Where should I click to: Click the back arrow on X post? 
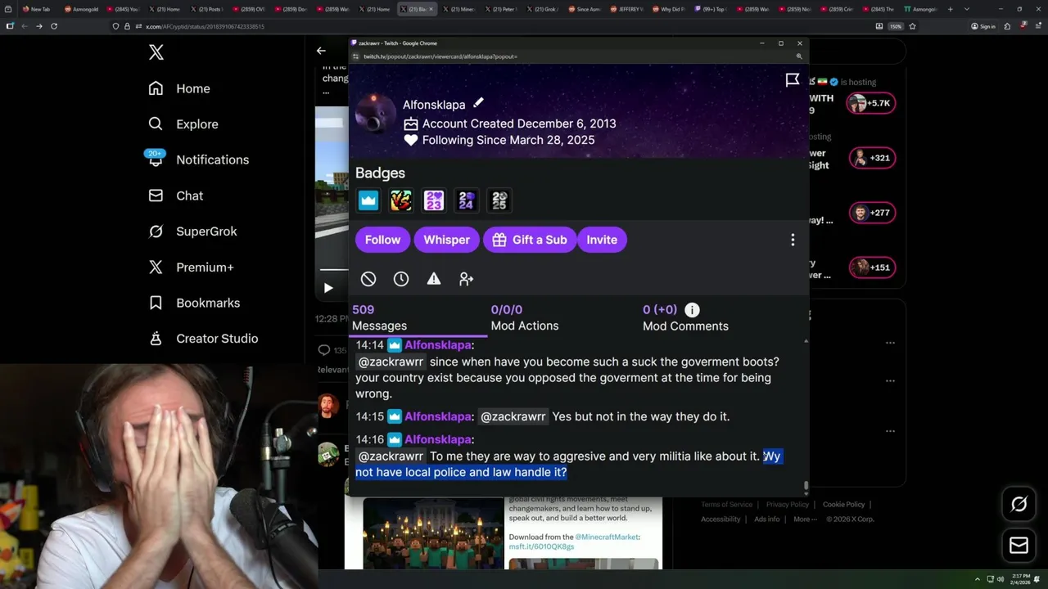pyautogui.click(x=321, y=51)
